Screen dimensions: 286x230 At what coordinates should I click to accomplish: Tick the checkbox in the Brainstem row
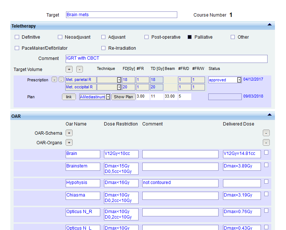266,165
